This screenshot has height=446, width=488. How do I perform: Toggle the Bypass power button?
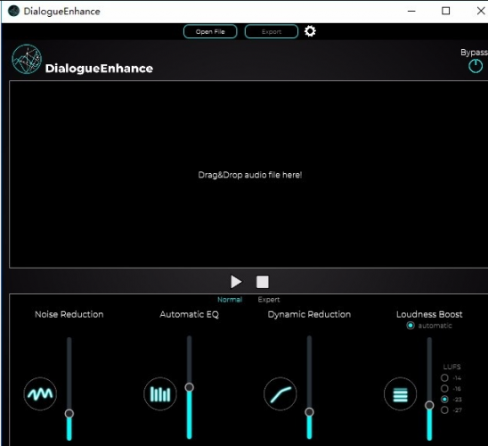tap(476, 66)
